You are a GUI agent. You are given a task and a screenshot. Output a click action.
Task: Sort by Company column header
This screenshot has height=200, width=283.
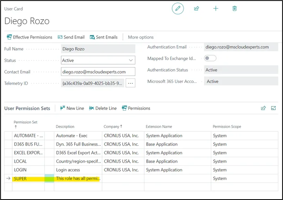pos(113,126)
